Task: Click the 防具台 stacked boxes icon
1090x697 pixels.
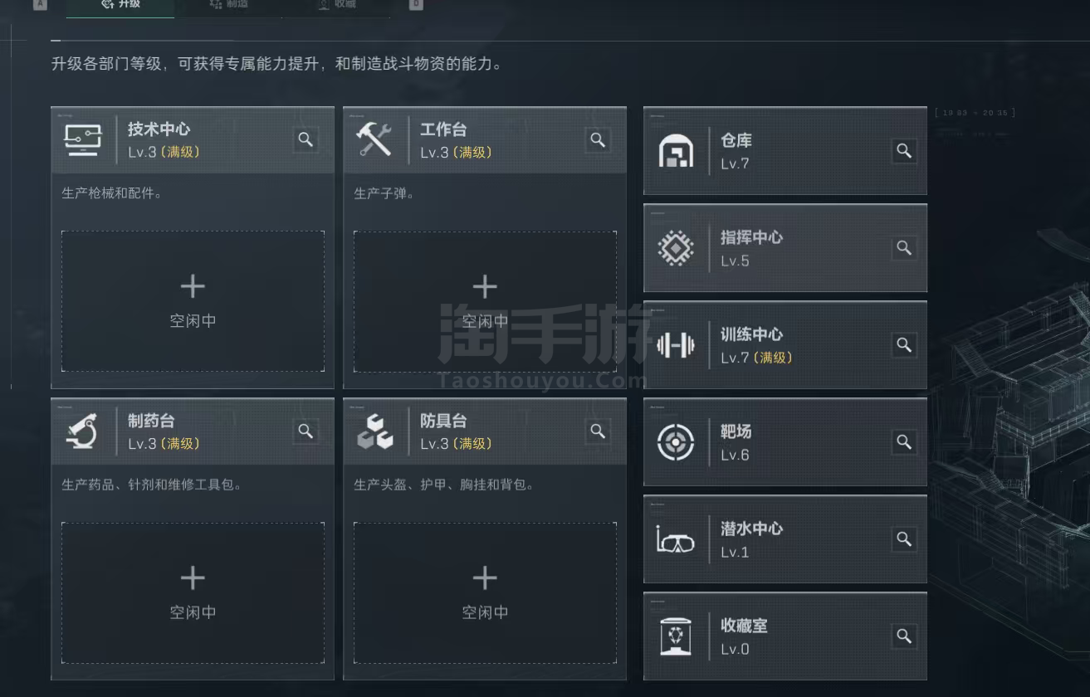Action: click(x=374, y=431)
